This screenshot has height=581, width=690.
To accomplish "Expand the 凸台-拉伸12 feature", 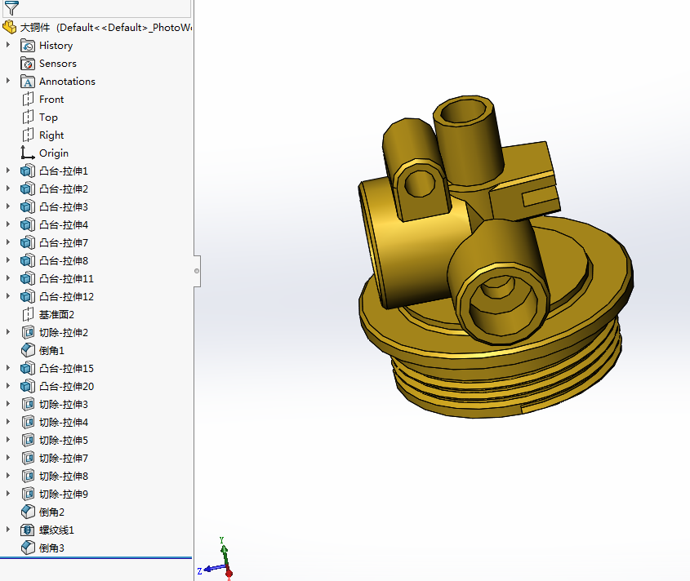I will click(x=8, y=296).
